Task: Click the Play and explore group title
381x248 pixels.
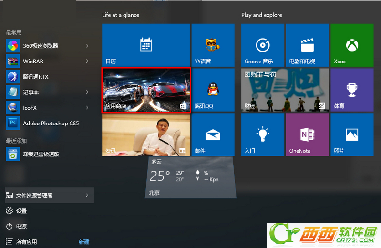Action: (x=262, y=15)
